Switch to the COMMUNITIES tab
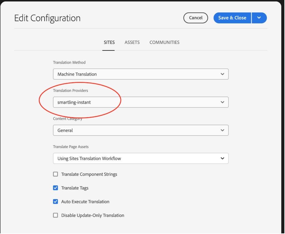285x234 pixels. tap(164, 42)
